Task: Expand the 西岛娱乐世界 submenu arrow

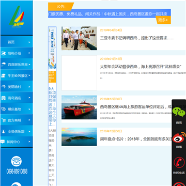Action: pyautogui.click(x=29, y=65)
